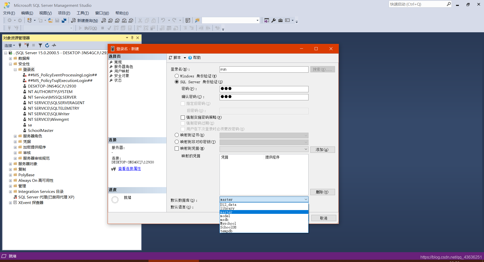Click the 删除(V) button

(x=322, y=192)
